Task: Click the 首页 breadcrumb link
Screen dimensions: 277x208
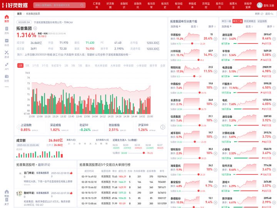Action: 19,14
